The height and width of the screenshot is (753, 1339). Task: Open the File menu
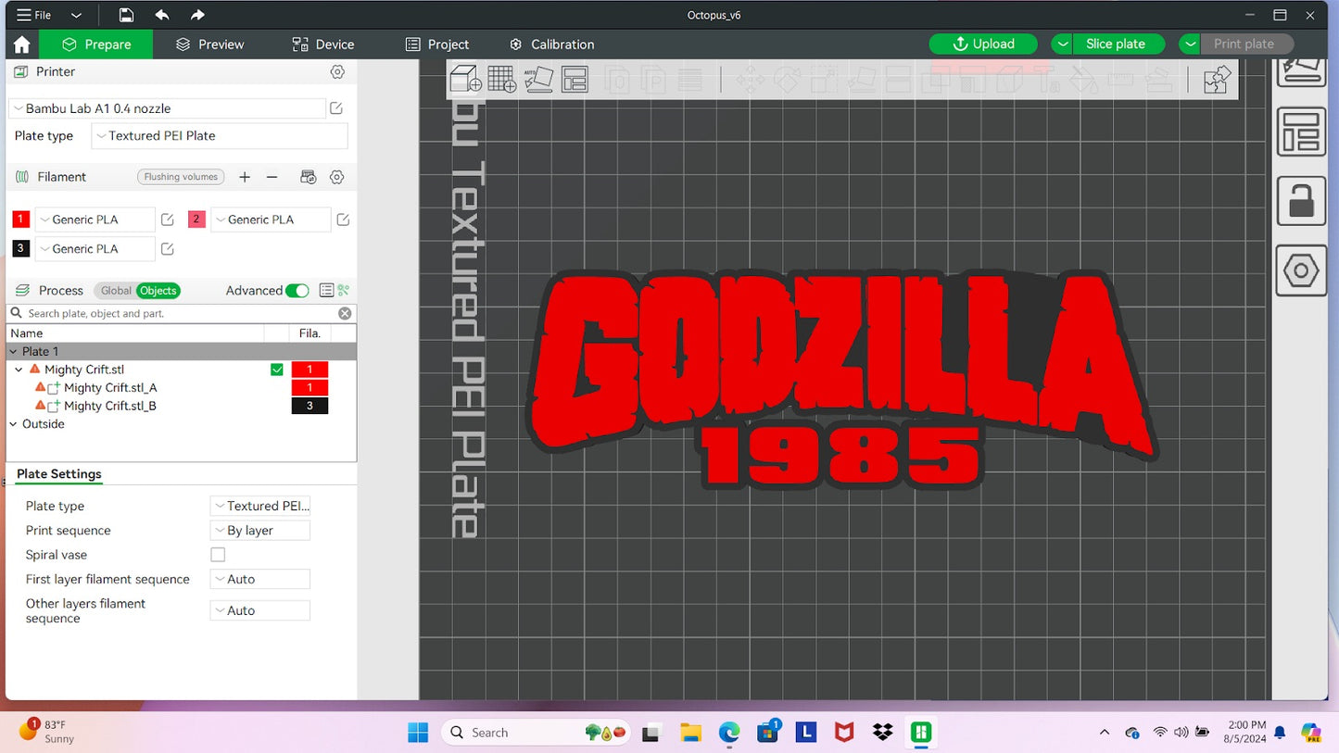click(34, 15)
